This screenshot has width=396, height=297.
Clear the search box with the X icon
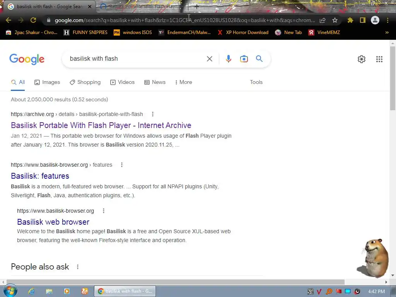click(x=209, y=59)
